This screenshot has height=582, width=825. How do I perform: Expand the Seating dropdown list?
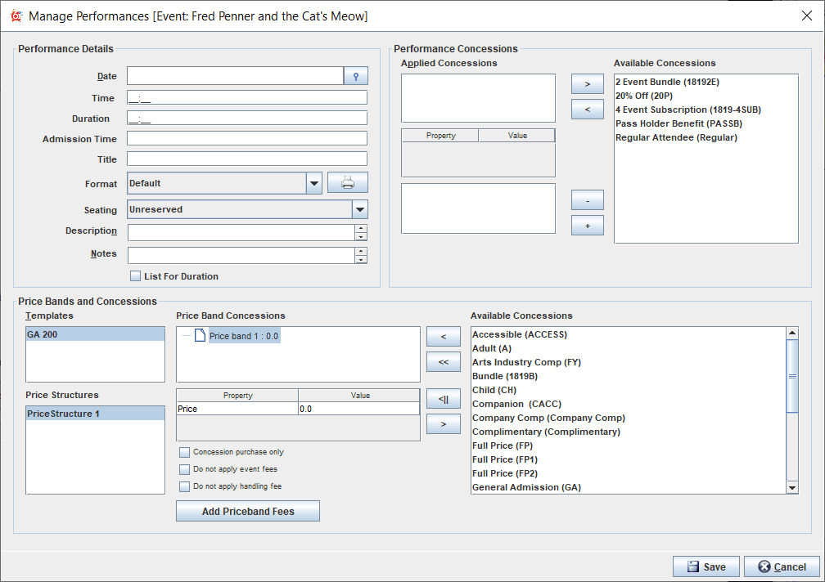(x=359, y=209)
